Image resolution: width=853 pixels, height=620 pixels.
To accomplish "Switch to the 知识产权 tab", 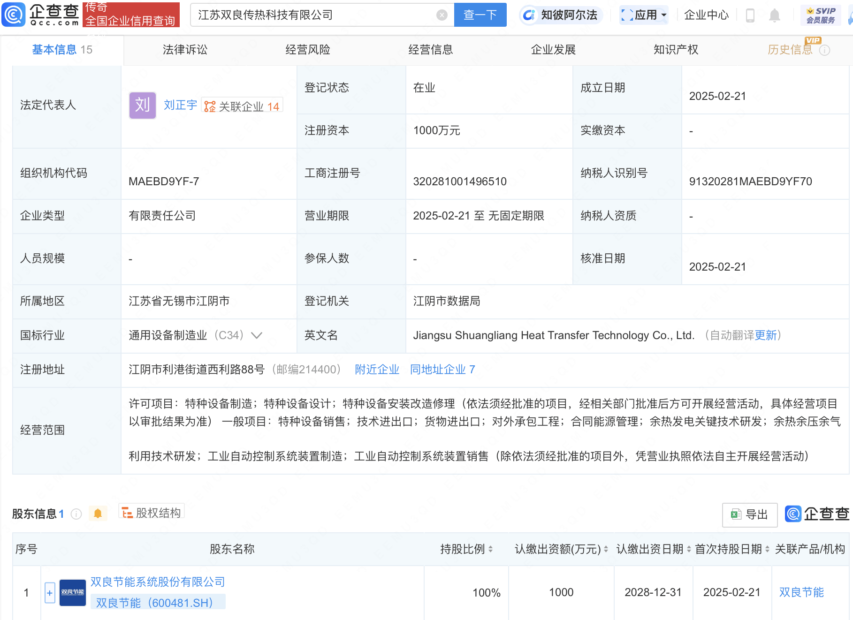I will click(x=676, y=50).
